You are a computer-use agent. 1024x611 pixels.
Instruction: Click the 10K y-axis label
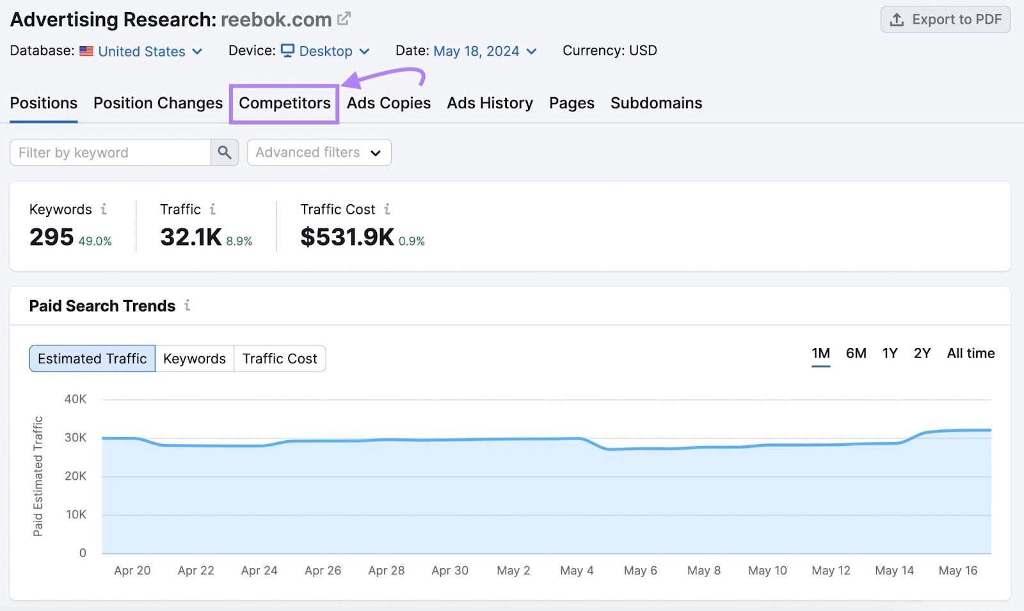76,514
